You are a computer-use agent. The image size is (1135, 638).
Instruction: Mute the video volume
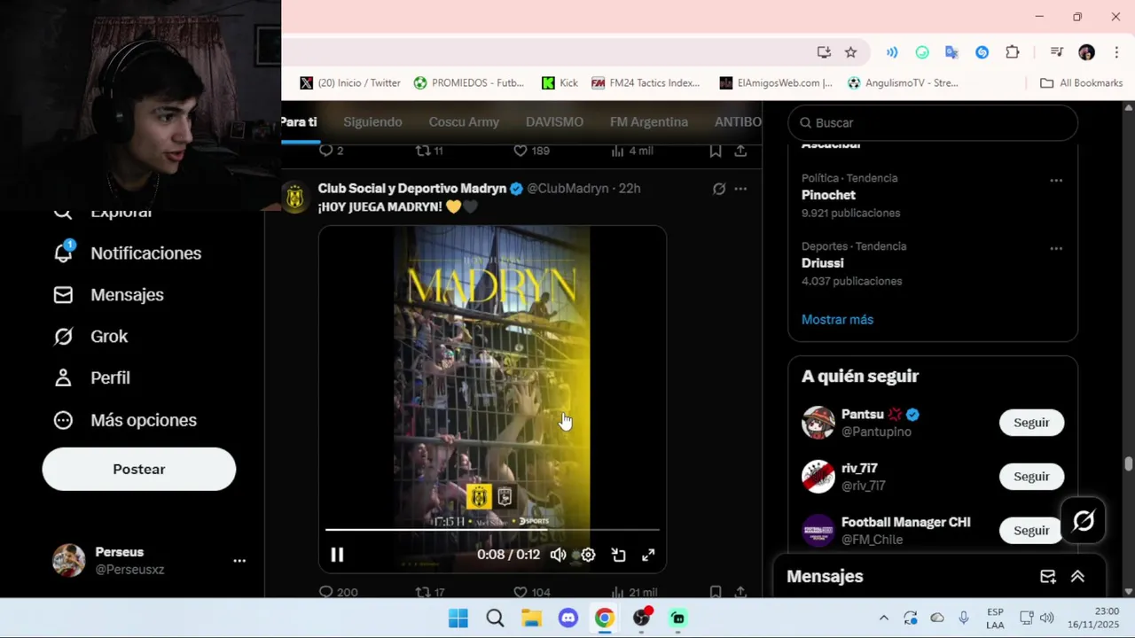point(558,555)
